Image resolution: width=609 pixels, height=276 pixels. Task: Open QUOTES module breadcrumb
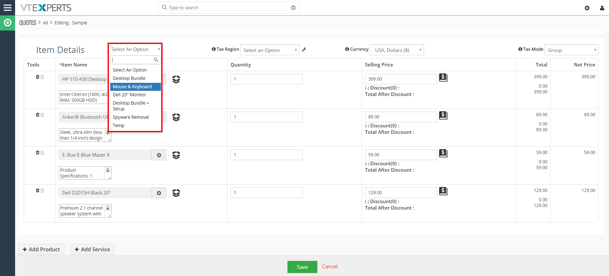tap(28, 23)
